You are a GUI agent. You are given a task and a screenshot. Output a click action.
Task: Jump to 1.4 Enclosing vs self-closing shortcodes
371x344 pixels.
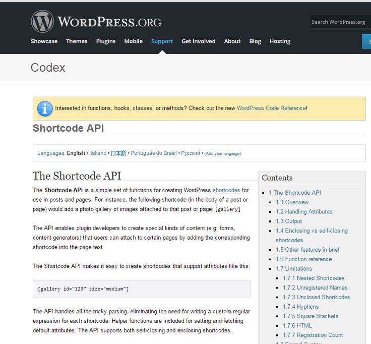(312, 236)
